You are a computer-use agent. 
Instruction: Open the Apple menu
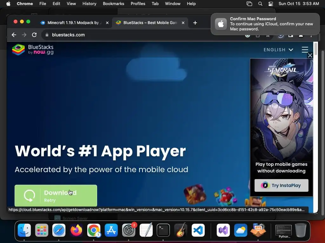click(8, 4)
